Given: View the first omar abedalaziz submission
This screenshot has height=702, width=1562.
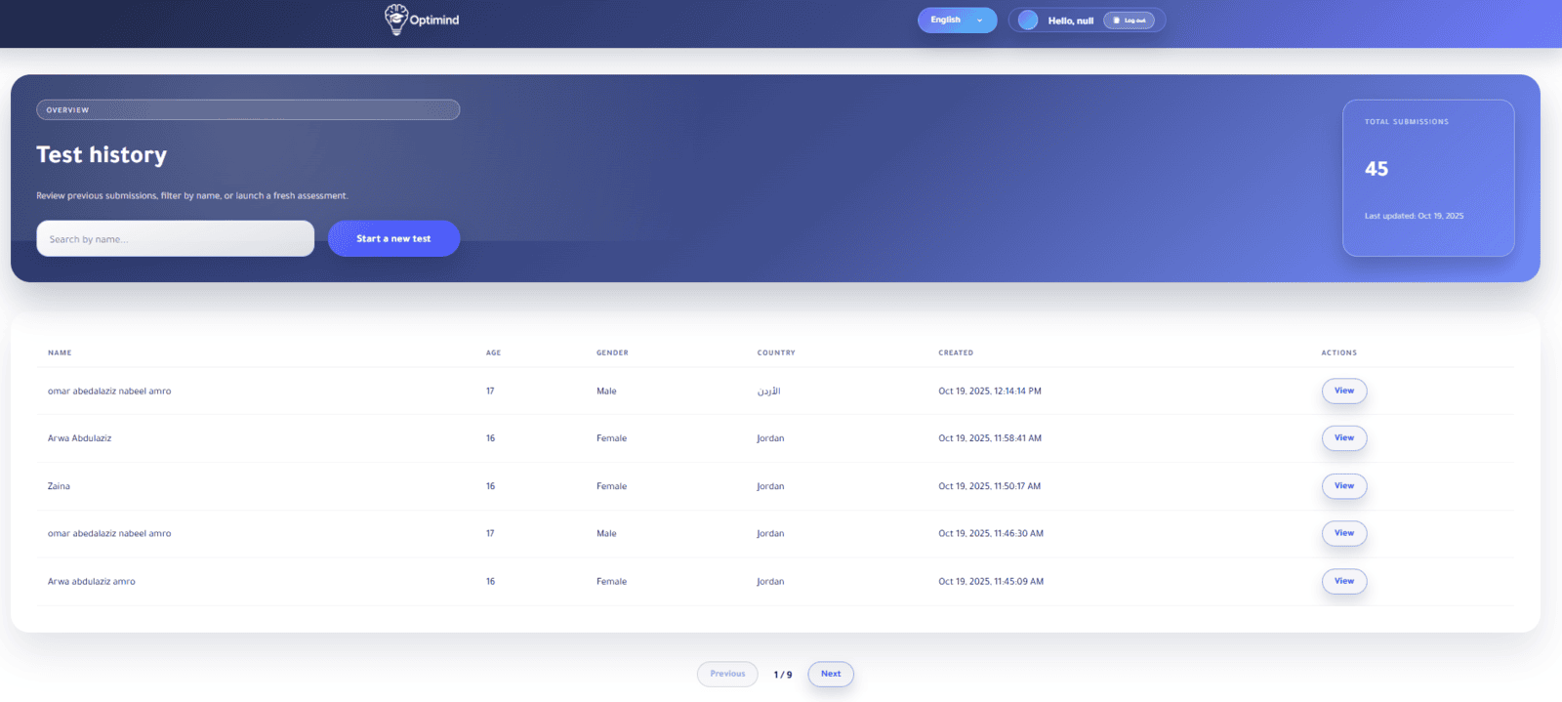Looking at the screenshot, I should [x=1343, y=392].
